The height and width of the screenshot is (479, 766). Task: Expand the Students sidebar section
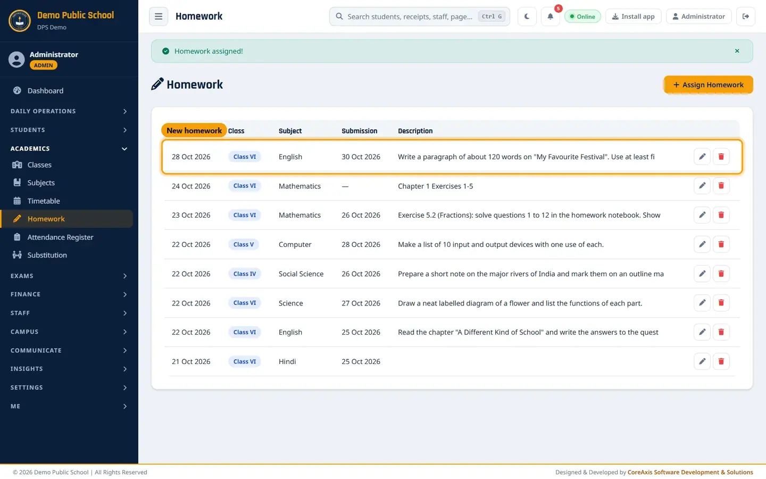(69, 130)
